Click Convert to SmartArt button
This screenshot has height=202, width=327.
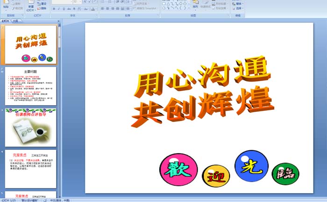tap(145, 8)
